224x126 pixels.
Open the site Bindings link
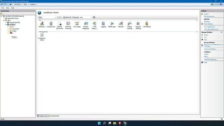[x=207, y=22]
